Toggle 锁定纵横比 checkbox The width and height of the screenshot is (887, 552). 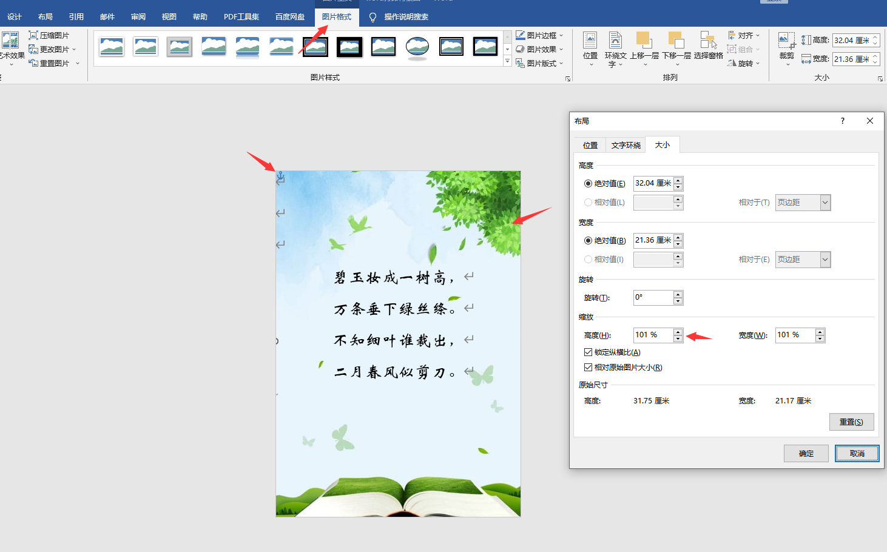tap(588, 352)
